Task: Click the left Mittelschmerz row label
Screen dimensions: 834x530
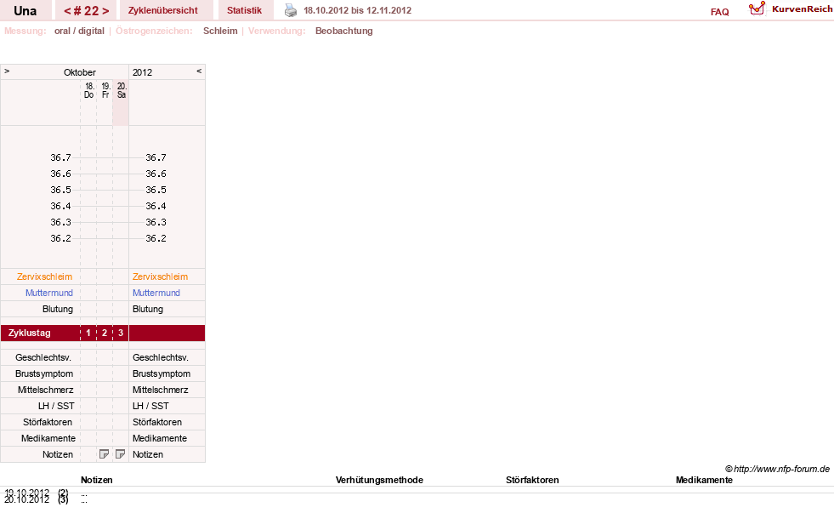Action: point(45,390)
